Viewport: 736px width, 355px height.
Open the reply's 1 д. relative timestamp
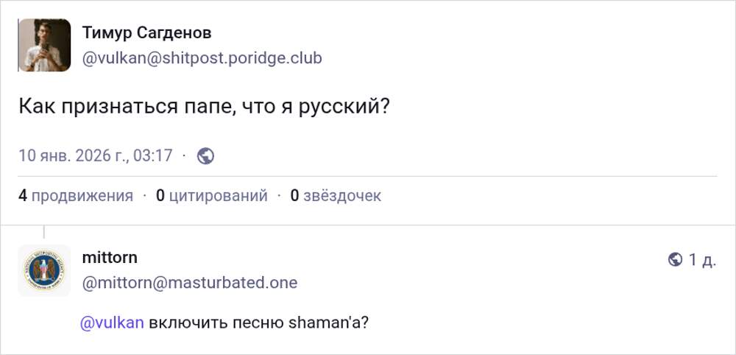[x=702, y=259]
